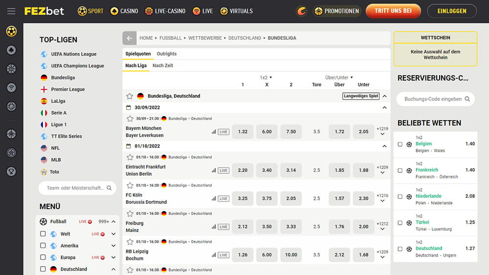Image resolution: width=489 pixels, height=275 pixels.
Task: Click search icon in booking code field
Action: click(x=467, y=99)
